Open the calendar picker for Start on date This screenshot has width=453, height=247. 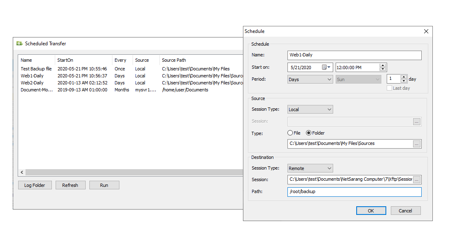(x=326, y=68)
